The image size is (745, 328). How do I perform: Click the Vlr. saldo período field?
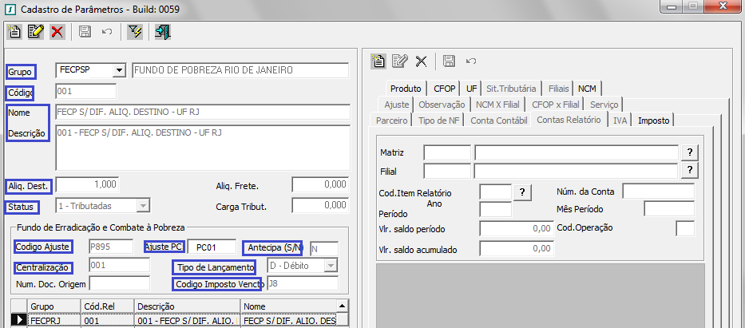point(517,228)
